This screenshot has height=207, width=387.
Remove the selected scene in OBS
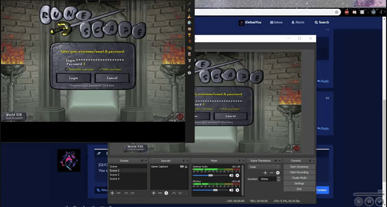(119, 193)
